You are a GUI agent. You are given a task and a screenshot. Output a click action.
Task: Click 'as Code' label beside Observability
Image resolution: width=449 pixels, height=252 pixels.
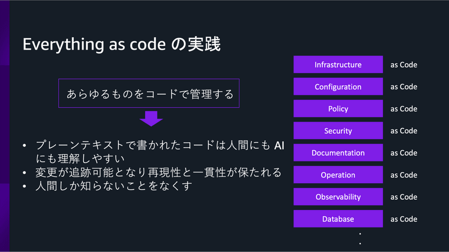404,197
